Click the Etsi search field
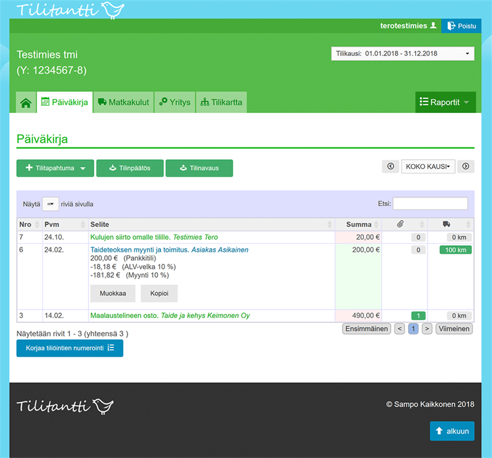 click(x=430, y=203)
